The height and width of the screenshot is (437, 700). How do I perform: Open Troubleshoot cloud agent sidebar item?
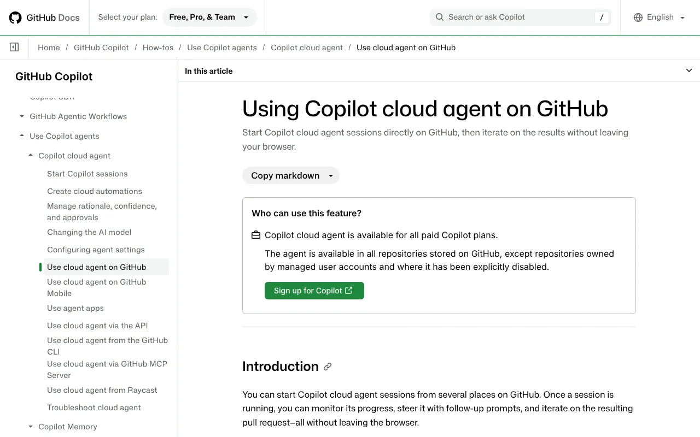point(94,408)
